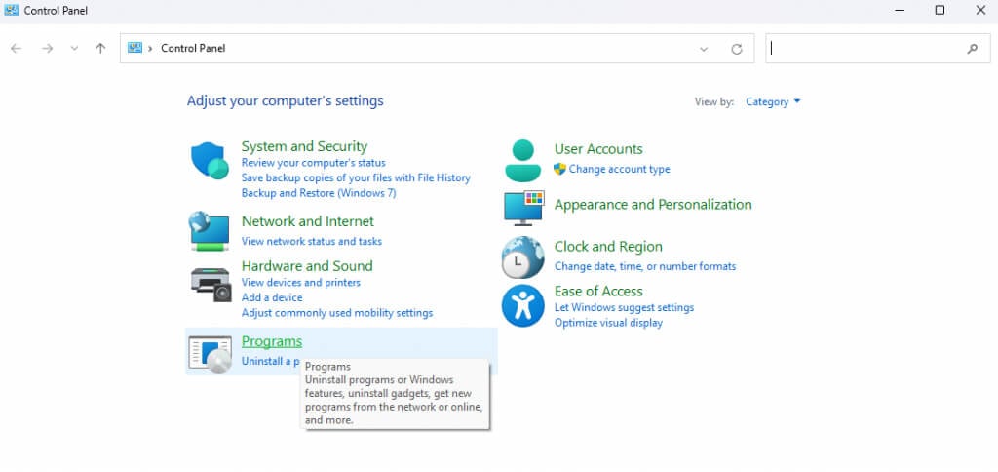
Task: Open View devices and printers link
Action: pos(300,283)
